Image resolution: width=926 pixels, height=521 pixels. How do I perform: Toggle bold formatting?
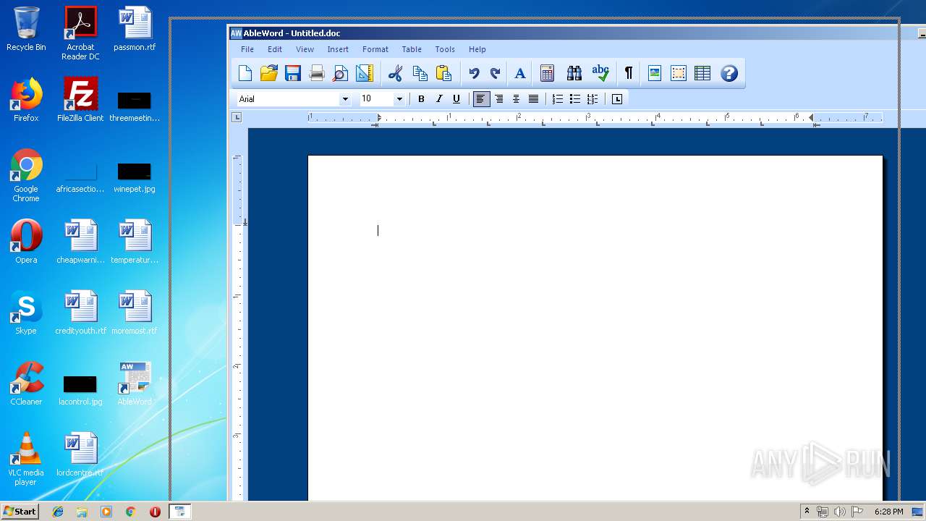tap(421, 99)
